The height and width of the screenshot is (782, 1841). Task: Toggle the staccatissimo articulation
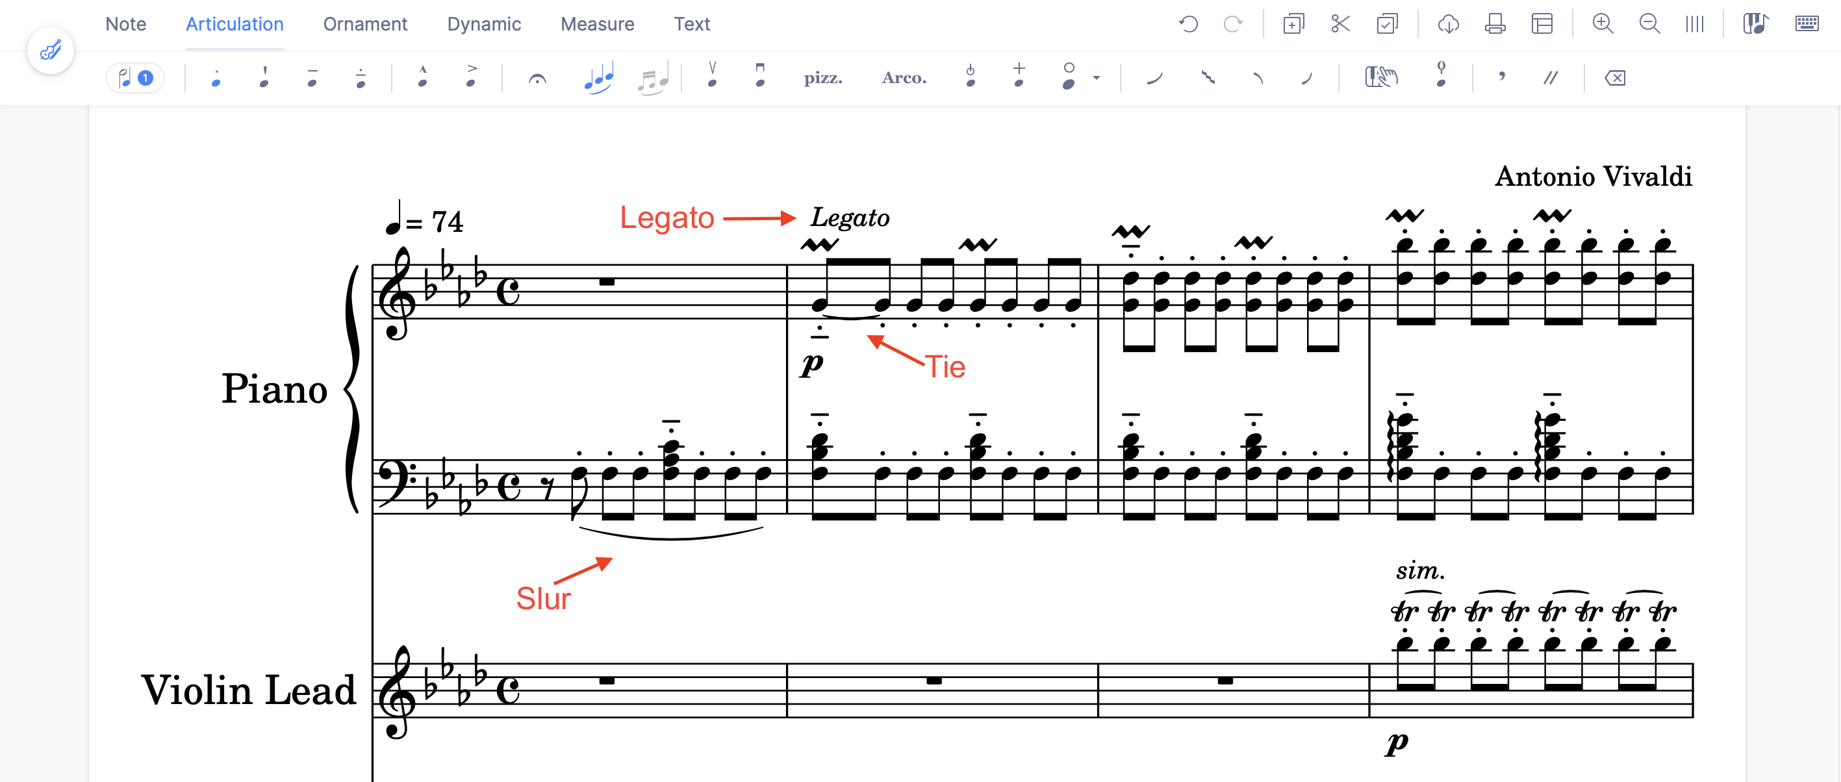[x=264, y=79]
